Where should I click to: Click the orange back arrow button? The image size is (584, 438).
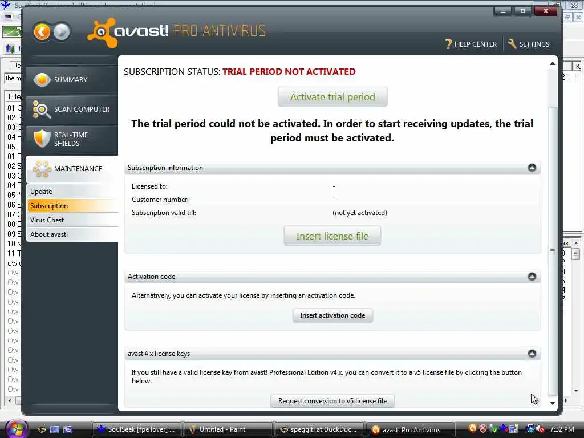click(x=42, y=32)
